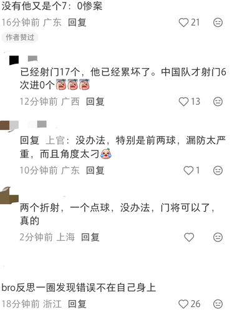Reply to the 12分钟前 广西 comment
The width and height of the screenshot is (237, 312).
(x=95, y=102)
